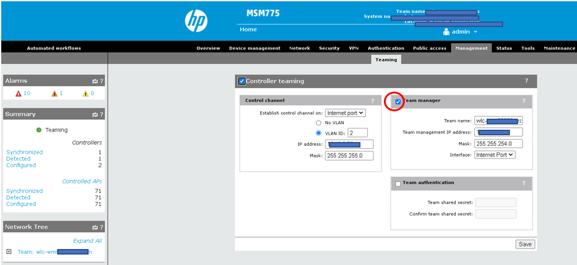The height and width of the screenshot is (265, 577).
Task: Click the VLAN ID input field
Action: pos(357,133)
